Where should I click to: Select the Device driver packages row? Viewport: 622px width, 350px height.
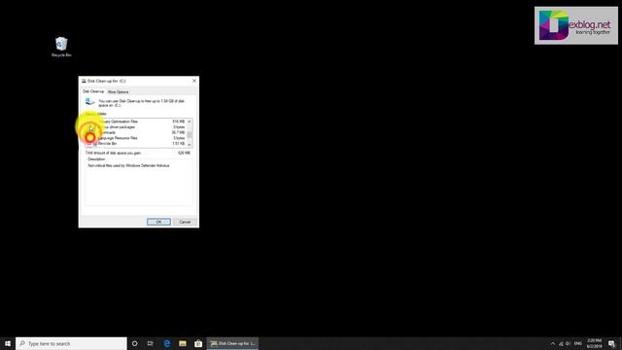136,127
